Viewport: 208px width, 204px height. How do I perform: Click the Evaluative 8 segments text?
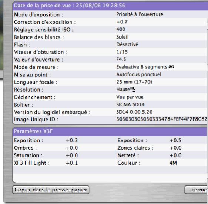(x=142, y=67)
